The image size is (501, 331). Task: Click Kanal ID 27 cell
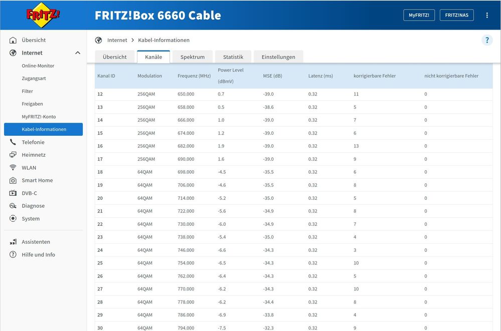pyautogui.click(x=100, y=289)
